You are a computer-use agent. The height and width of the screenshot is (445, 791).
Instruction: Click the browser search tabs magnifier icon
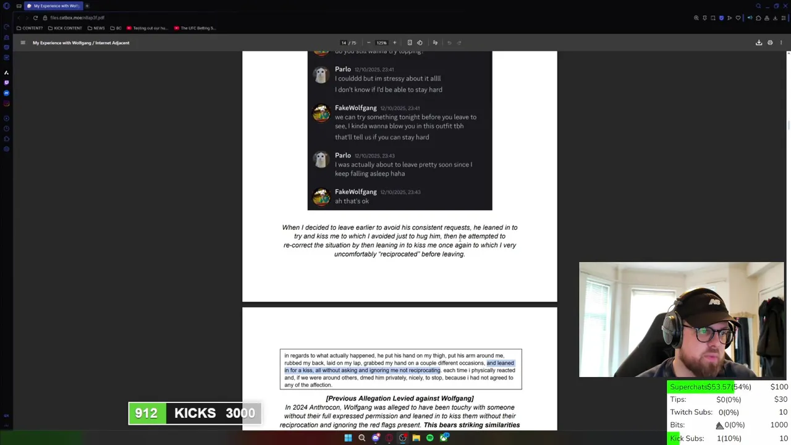tap(758, 6)
